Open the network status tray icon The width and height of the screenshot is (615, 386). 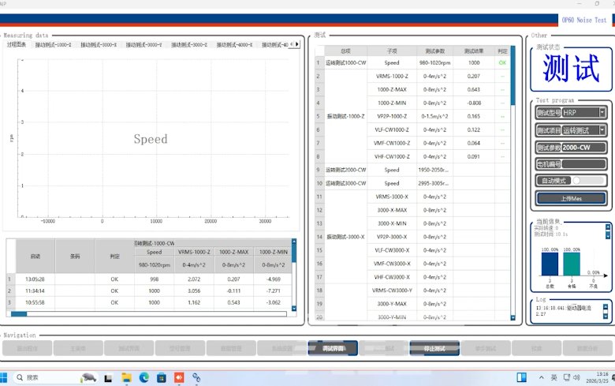(567, 377)
